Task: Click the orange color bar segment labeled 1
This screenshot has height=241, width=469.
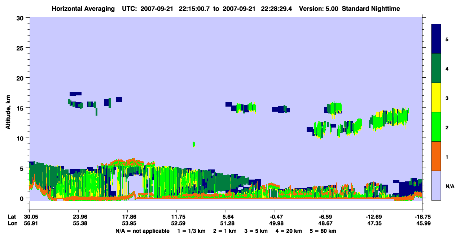Action: (x=436, y=156)
